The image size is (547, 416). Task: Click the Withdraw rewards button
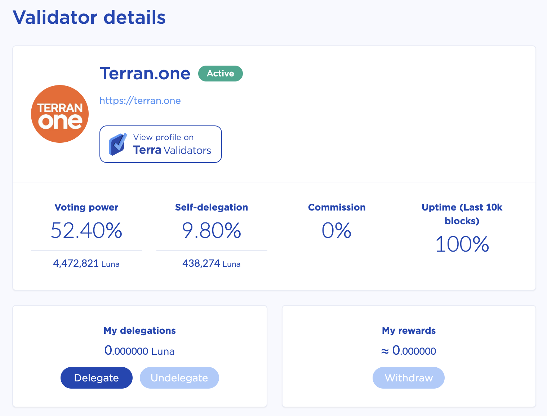pyautogui.click(x=409, y=378)
